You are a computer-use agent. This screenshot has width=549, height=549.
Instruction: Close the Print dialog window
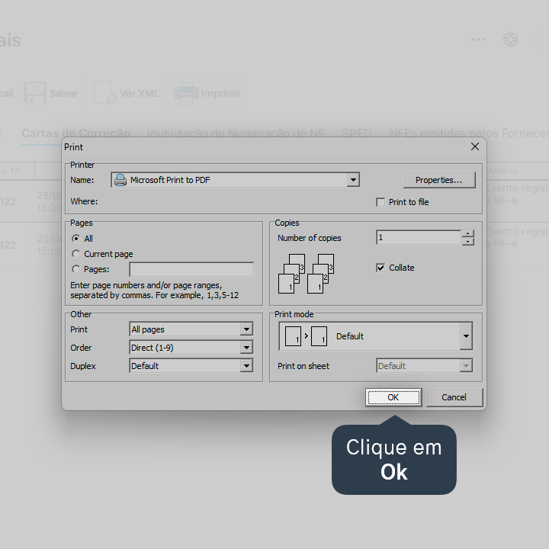(475, 146)
